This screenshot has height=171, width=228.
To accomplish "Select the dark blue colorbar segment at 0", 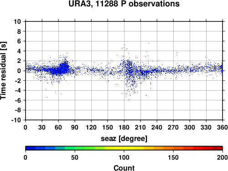I will tap(31, 148).
